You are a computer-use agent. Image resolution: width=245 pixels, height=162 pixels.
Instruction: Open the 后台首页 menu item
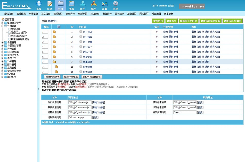tap(132, 14)
